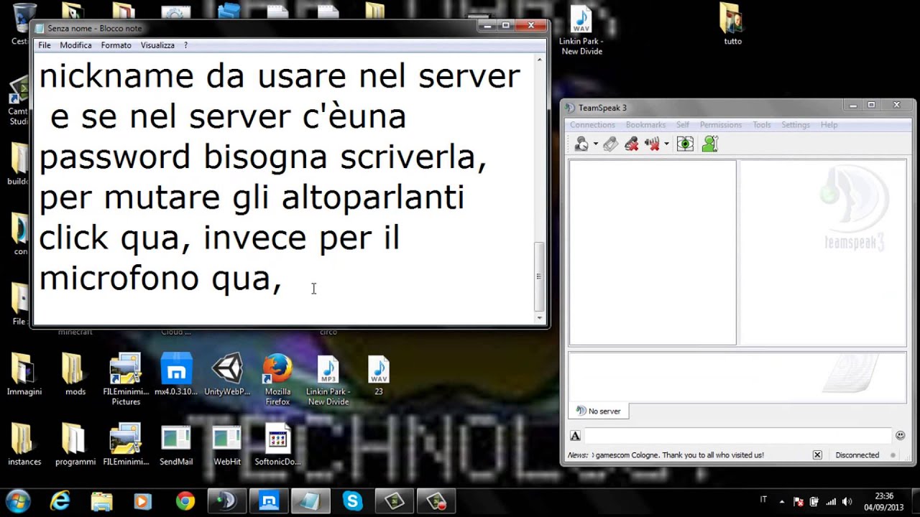920x517 pixels.
Task: Click the gamescom Cologne news ticker text
Action: (x=679, y=455)
